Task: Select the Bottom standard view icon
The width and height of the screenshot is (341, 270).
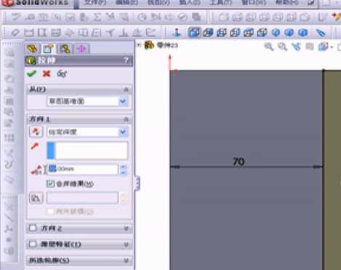Action: tap(262, 32)
